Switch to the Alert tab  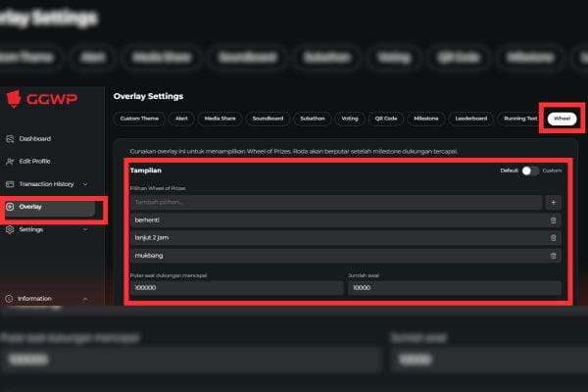tap(181, 119)
